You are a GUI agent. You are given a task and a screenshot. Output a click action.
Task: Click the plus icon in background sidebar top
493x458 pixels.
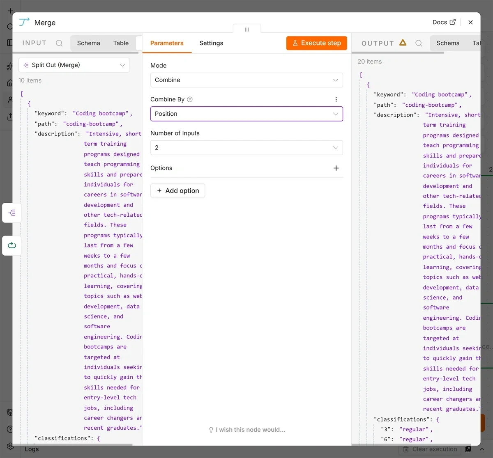[x=10, y=11]
